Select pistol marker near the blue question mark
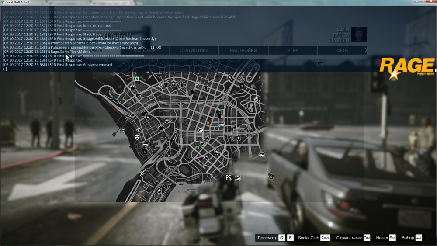 pyautogui.click(x=138, y=96)
